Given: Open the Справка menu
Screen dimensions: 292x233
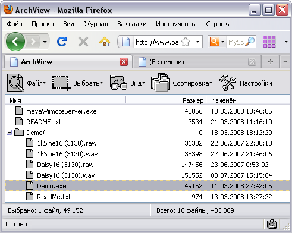Looking at the screenshot, I should click(x=219, y=24).
